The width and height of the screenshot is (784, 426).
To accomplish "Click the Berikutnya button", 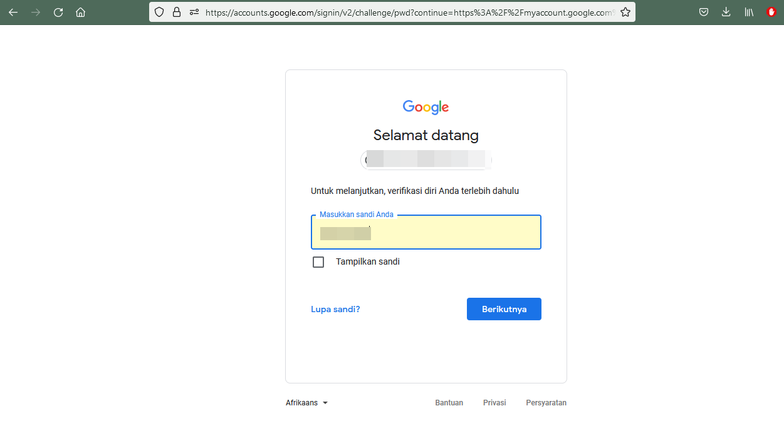I will (x=504, y=309).
